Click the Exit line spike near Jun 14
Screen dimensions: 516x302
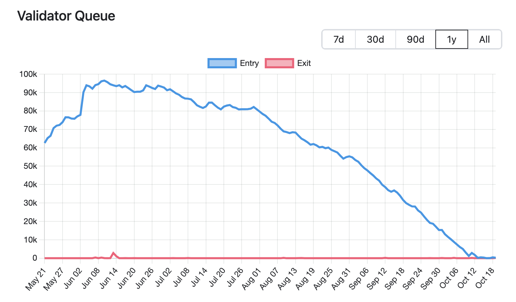pyautogui.click(x=113, y=253)
